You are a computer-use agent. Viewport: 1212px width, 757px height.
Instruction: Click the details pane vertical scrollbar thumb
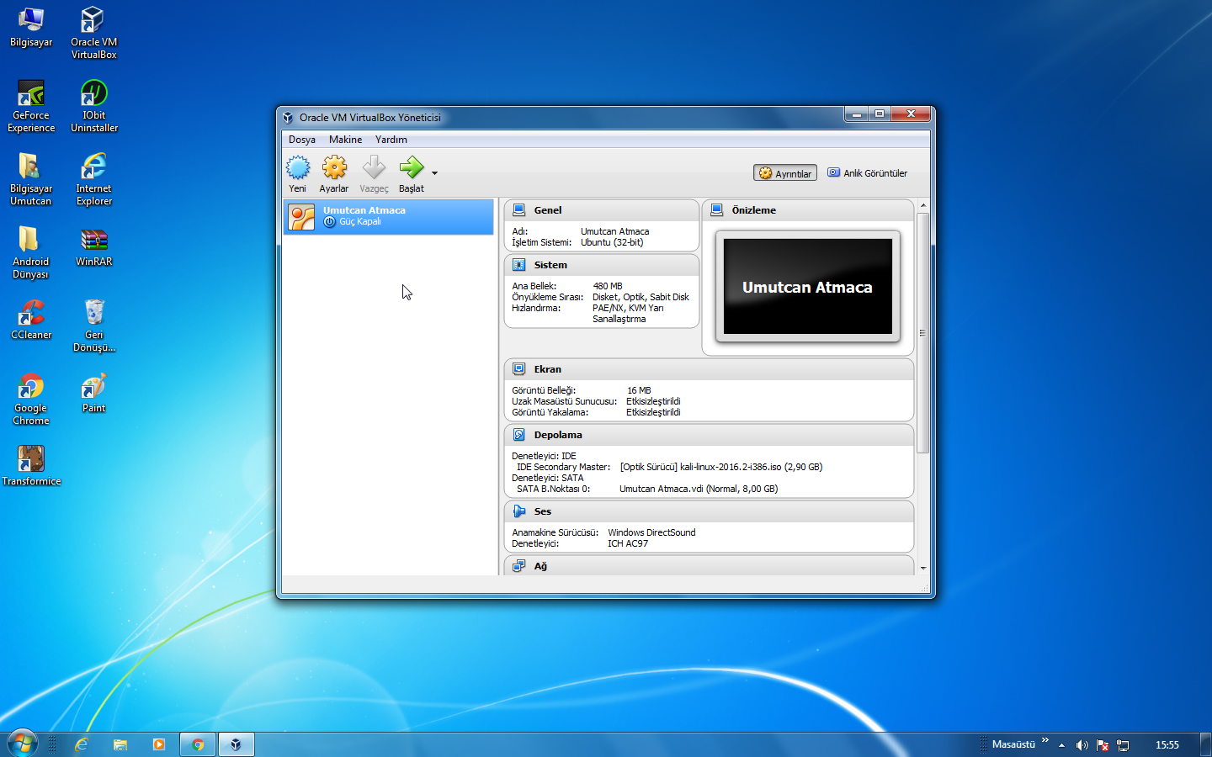923,333
